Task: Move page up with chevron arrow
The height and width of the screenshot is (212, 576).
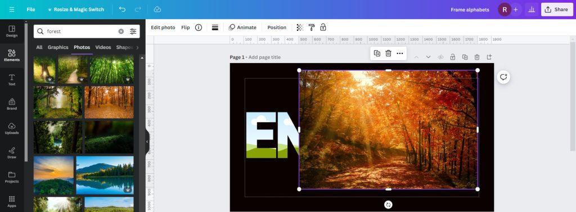Action: coord(416,57)
